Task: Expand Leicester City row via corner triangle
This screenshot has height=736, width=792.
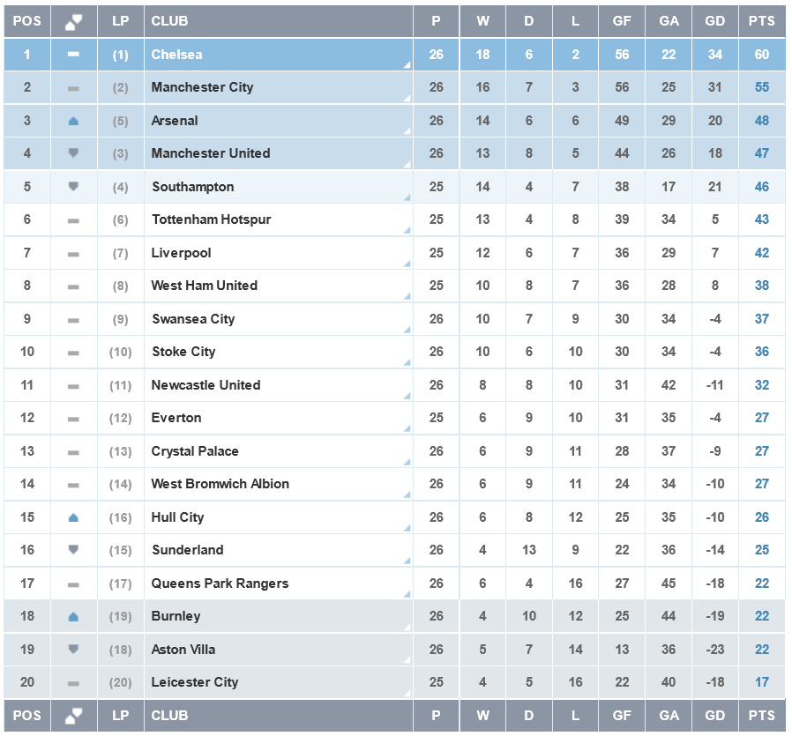Action: pos(407,693)
